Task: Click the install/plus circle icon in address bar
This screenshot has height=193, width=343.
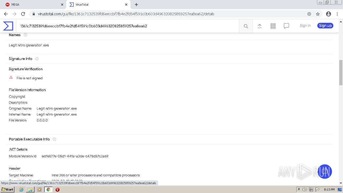Action: [309, 14]
